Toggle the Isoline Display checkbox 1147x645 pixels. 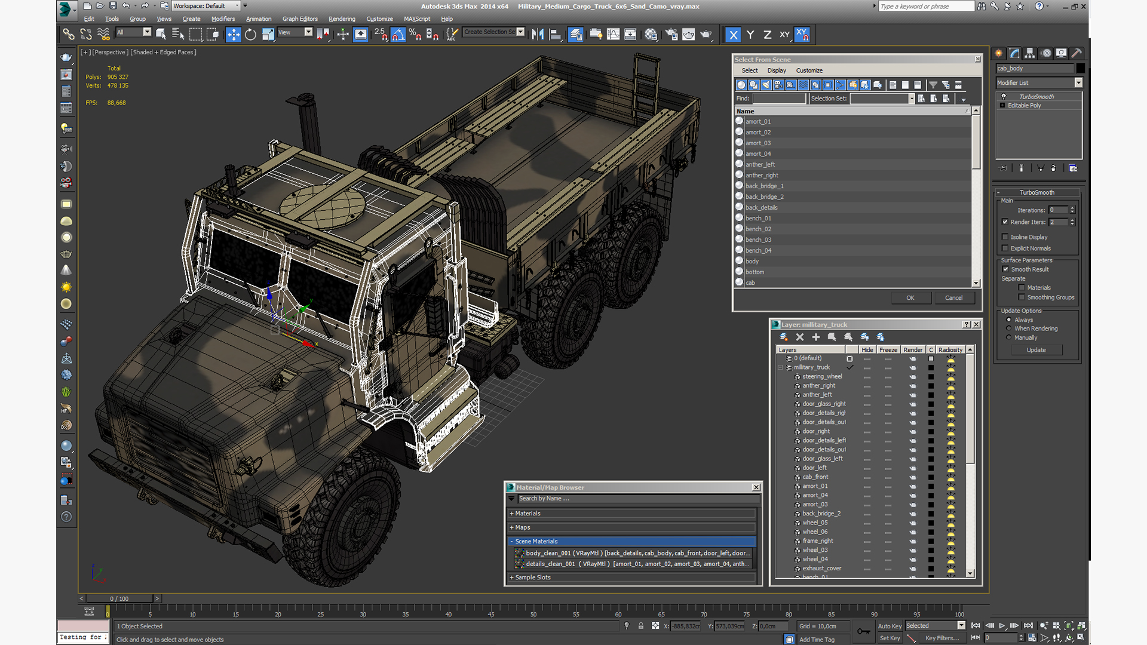(x=1005, y=237)
